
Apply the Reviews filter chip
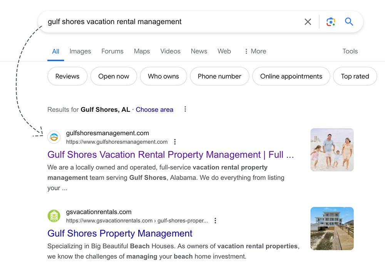coord(67,76)
